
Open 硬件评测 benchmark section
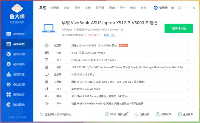pyautogui.click(x=17, y=54)
